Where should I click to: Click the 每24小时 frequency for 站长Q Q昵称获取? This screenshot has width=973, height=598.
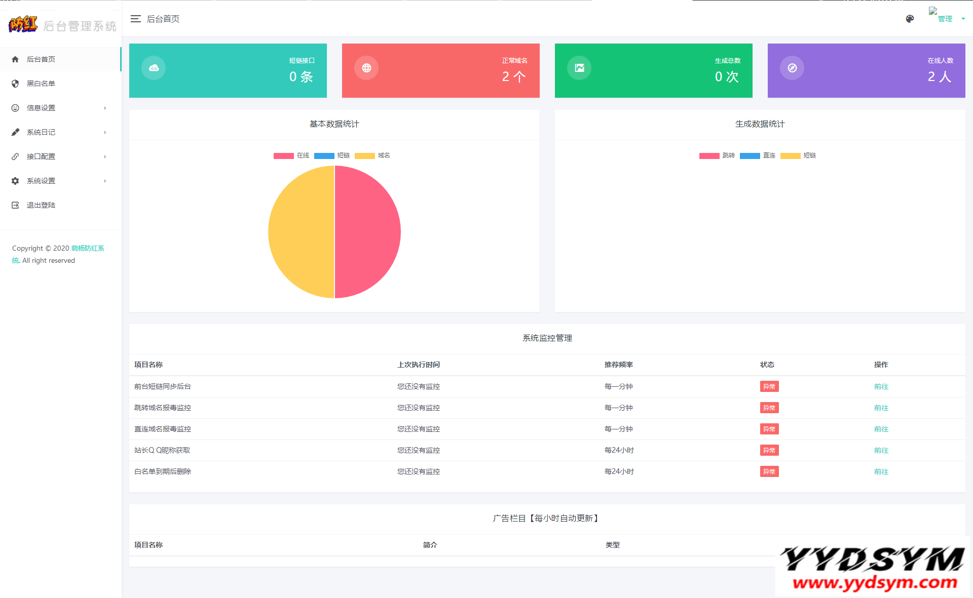pyautogui.click(x=619, y=450)
